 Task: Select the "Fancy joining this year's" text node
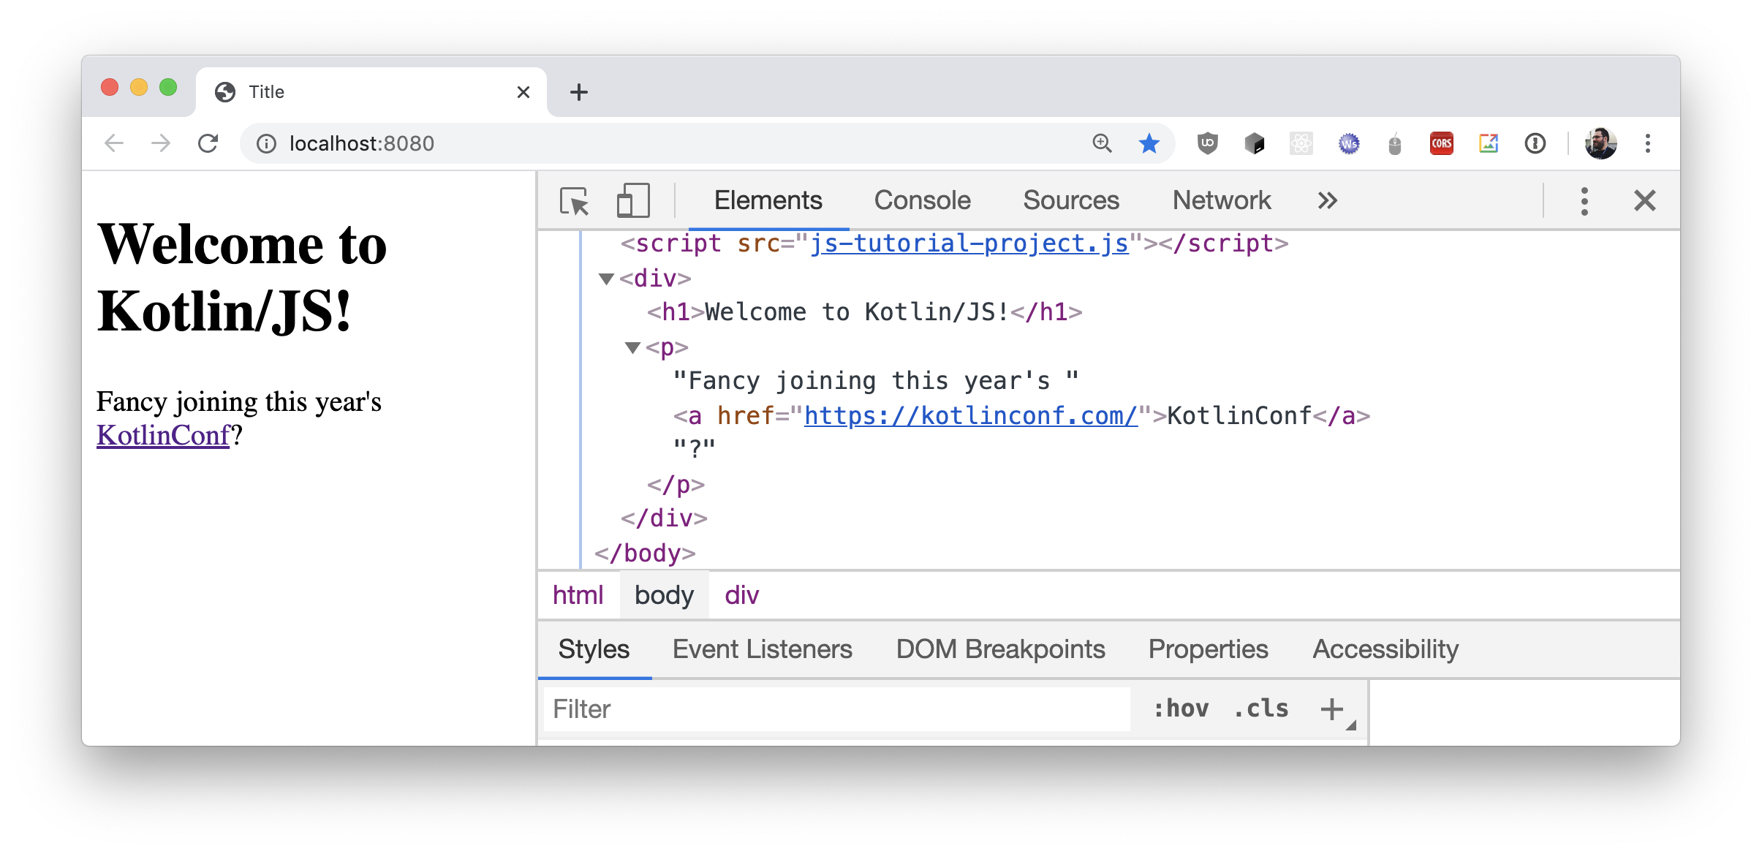(x=875, y=381)
